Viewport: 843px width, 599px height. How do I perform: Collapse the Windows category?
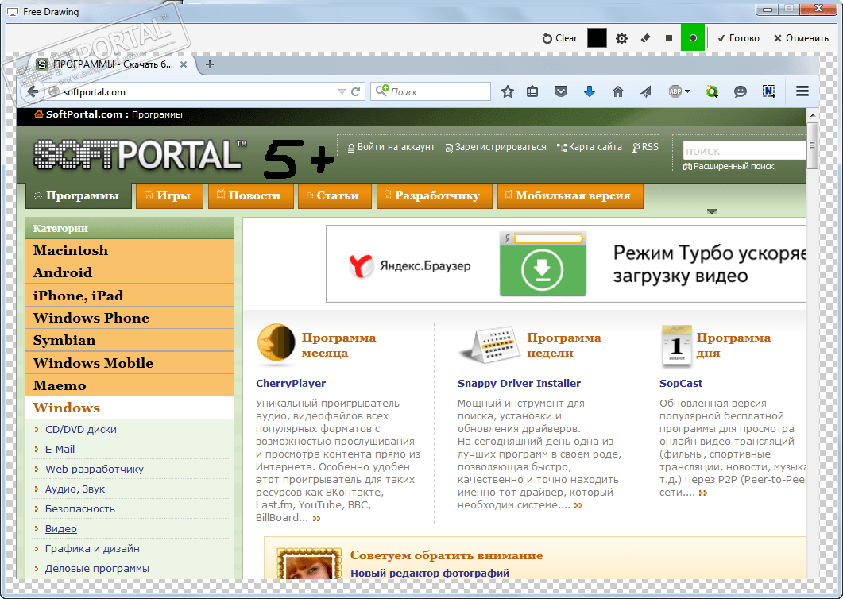130,408
